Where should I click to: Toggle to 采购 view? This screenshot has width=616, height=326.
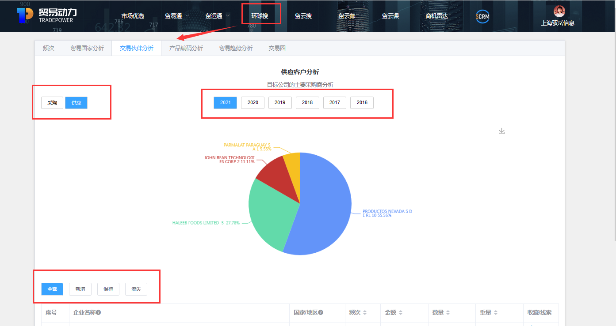[52, 103]
